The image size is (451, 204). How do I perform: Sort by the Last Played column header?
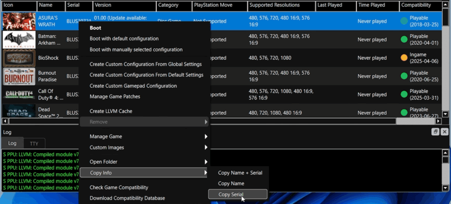coord(336,5)
